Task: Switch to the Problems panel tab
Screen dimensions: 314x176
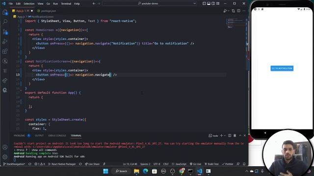Action: [x=22, y=135]
